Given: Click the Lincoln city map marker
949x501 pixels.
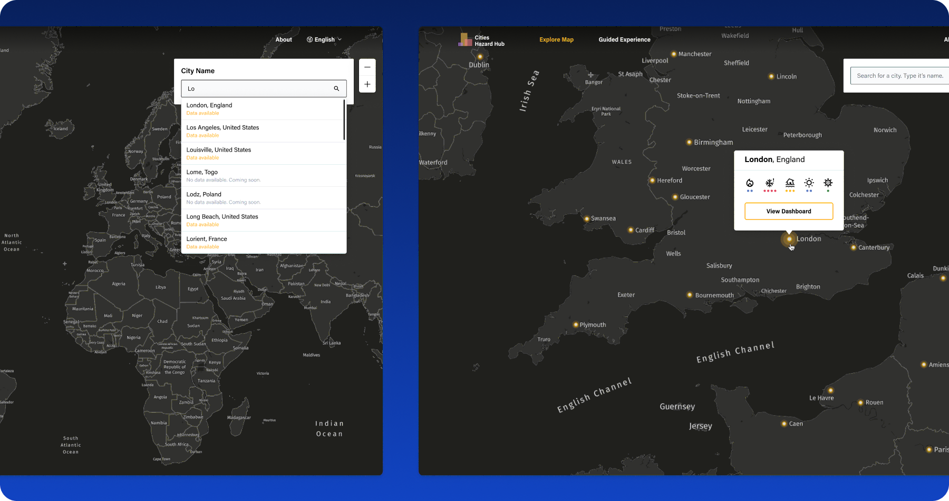Looking at the screenshot, I should click(x=771, y=76).
